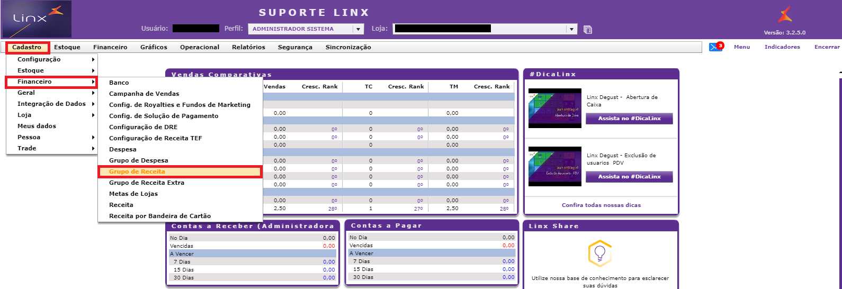Choose Despesa menu entry
This screenshot has width=842, height=289.
coord(180,149)
